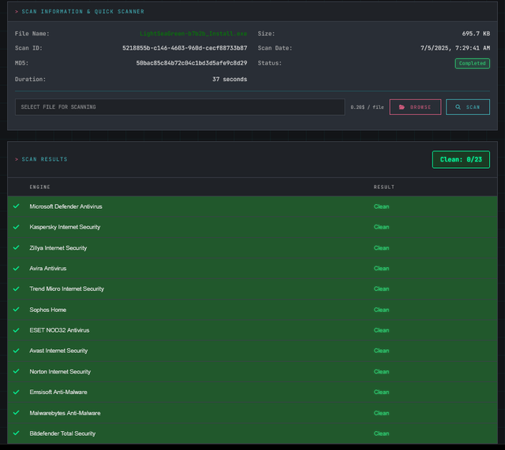Select the MD5 hash value

click(192, 63)
